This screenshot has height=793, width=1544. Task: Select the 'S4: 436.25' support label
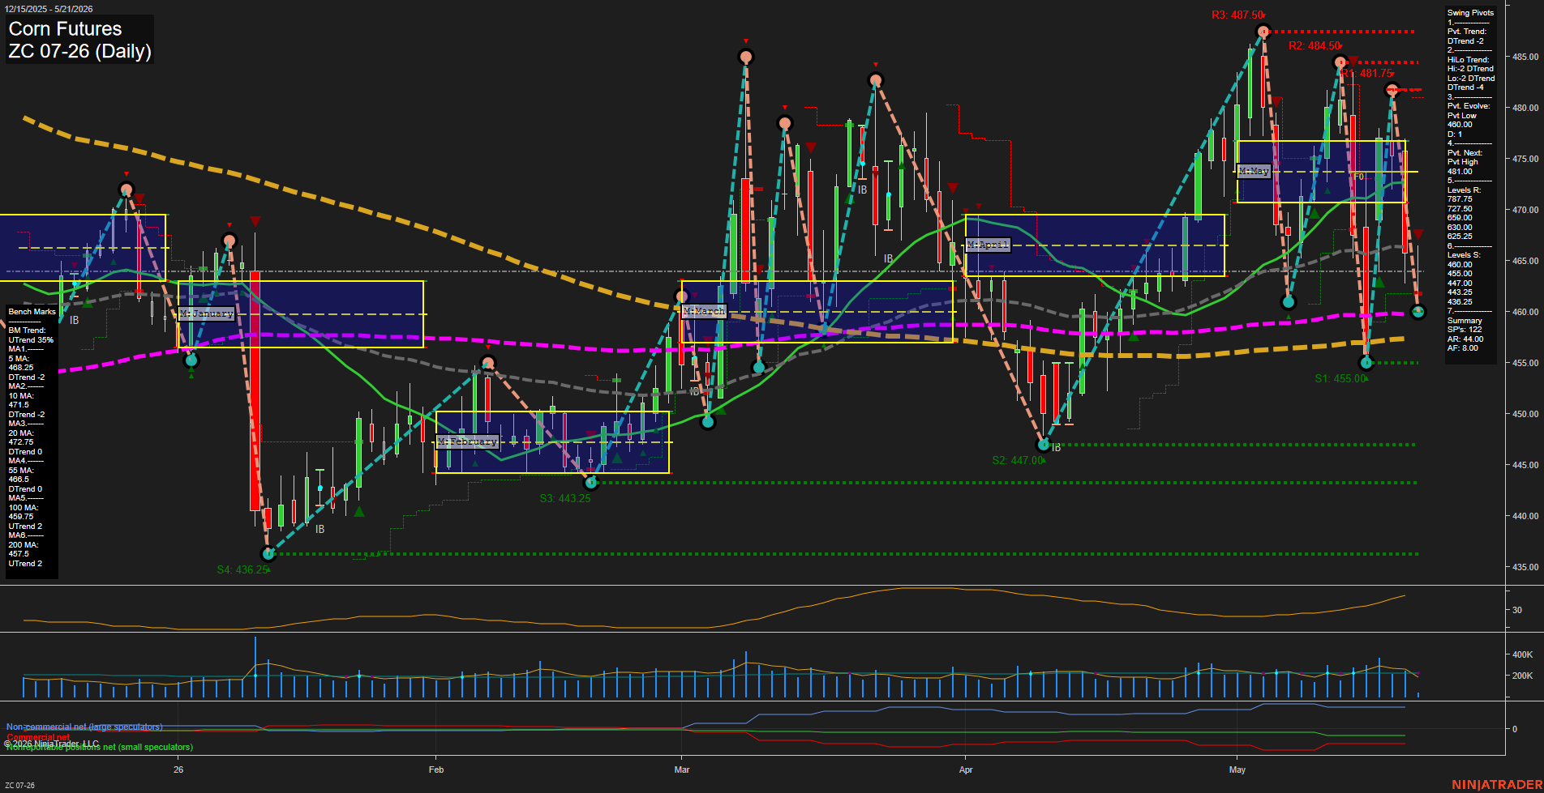(242, 569)
